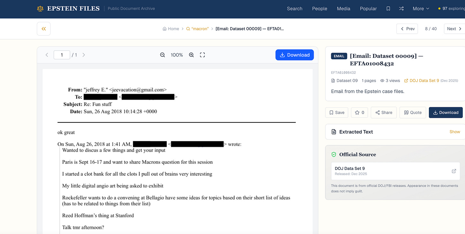Viewport: 465px width, 234px height.
Task: Open the People nav item
Action: point(320,9)
